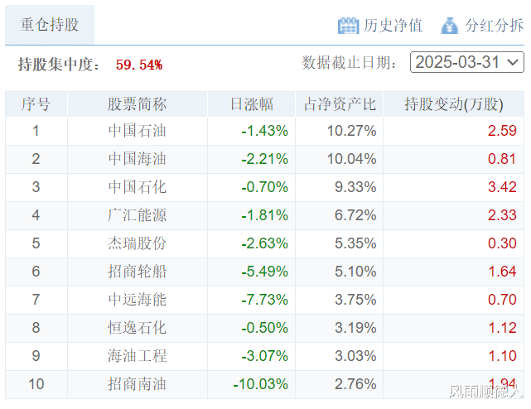
Task: Click the 59.54% concentration value
Action: point(139,65)
